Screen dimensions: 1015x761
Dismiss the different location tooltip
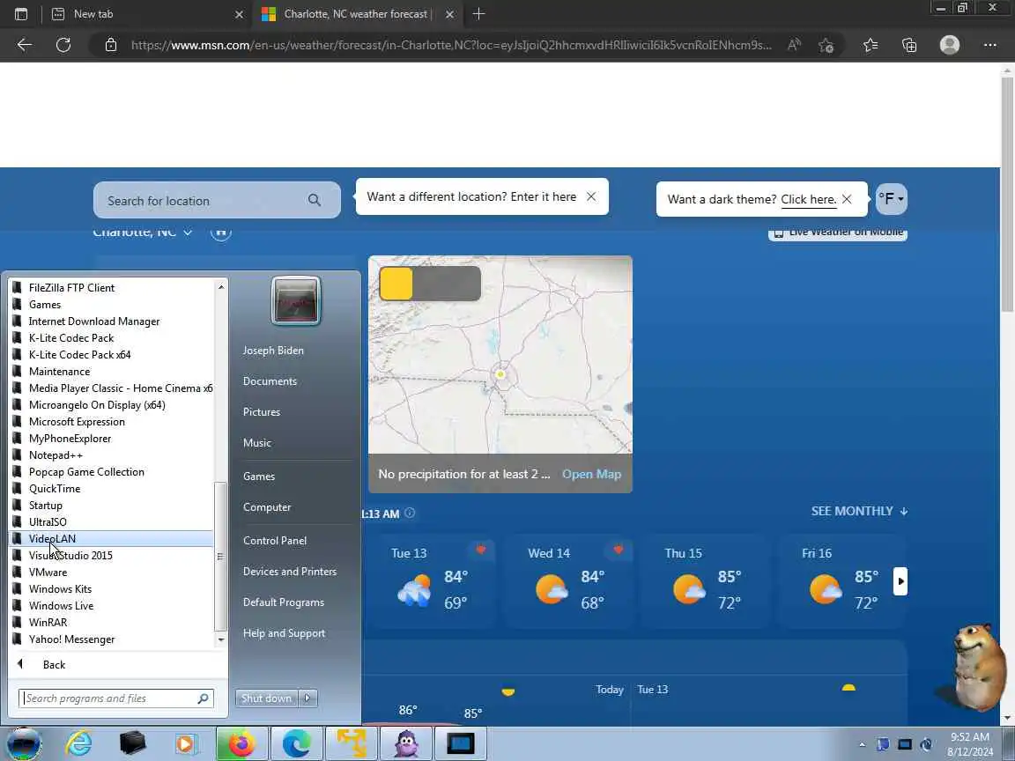(x=591, y=196)
